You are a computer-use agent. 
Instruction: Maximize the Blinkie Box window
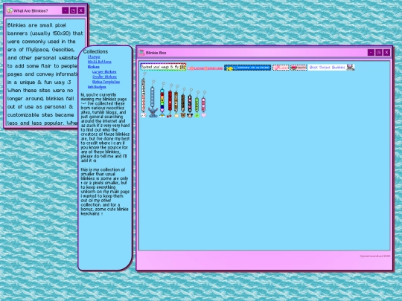click(379, 53)
